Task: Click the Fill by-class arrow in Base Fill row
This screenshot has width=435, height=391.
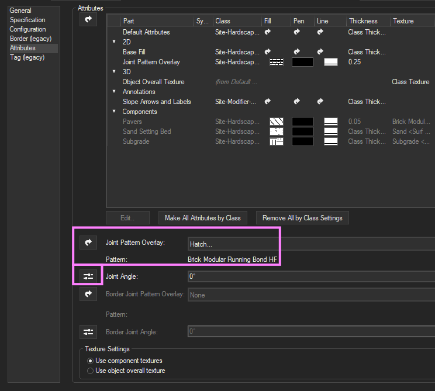Action: (268, 52)
